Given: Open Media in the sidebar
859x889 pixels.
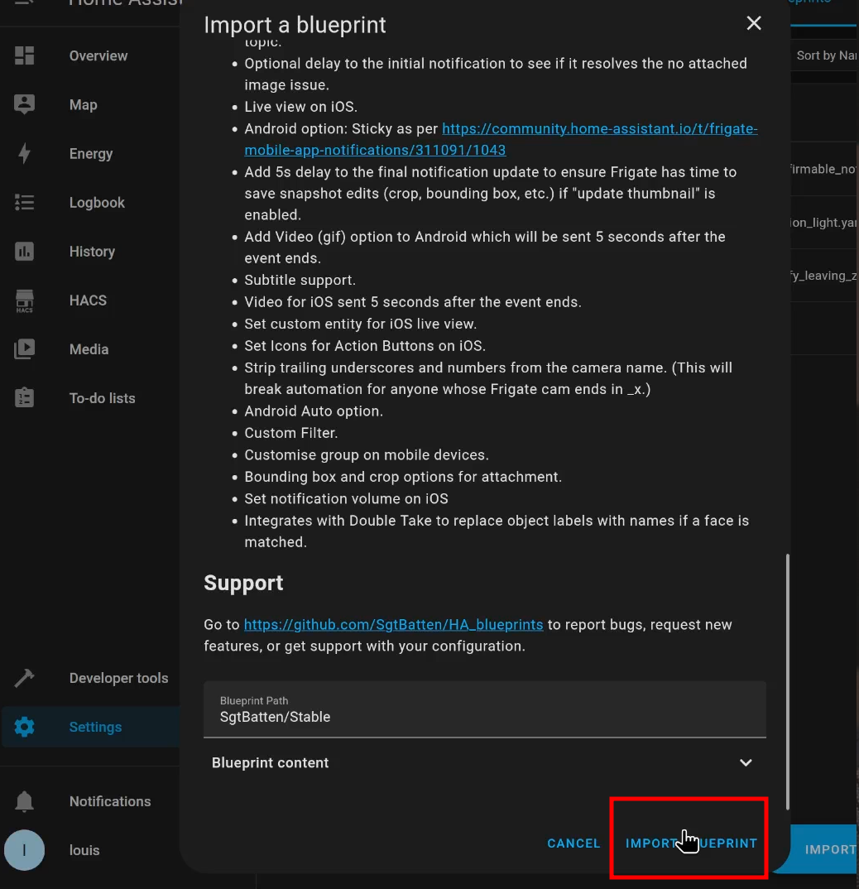Looking at the screenshot, I should pos(89,349).
